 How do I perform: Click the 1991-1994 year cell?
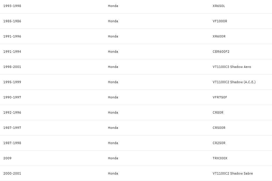point(12,52)
